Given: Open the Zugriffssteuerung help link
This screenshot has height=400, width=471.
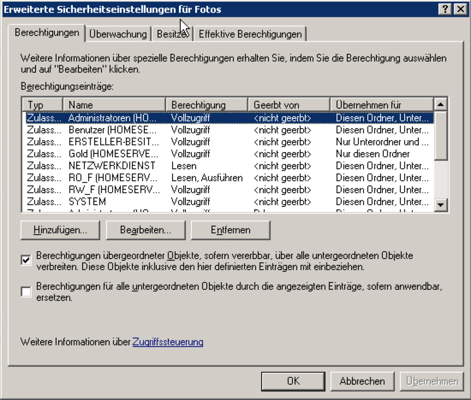Looking at the screenshot, I should (x=168, y=342).
